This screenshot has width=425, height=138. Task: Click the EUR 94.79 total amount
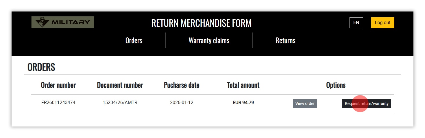click(x=243, y=103)
